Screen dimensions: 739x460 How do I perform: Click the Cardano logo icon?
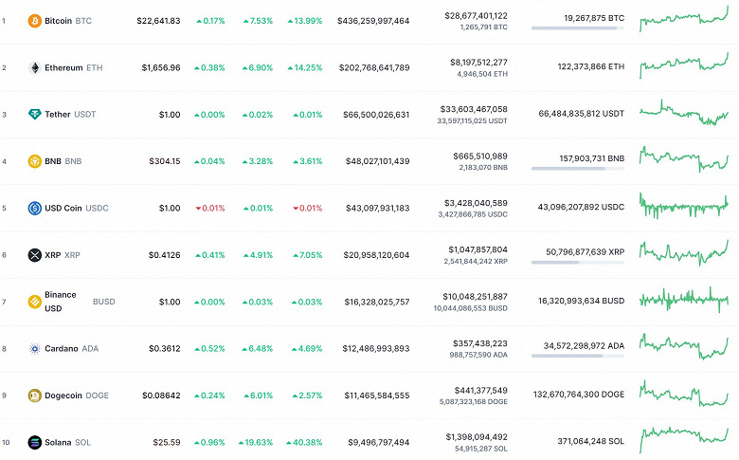[35, 349]
